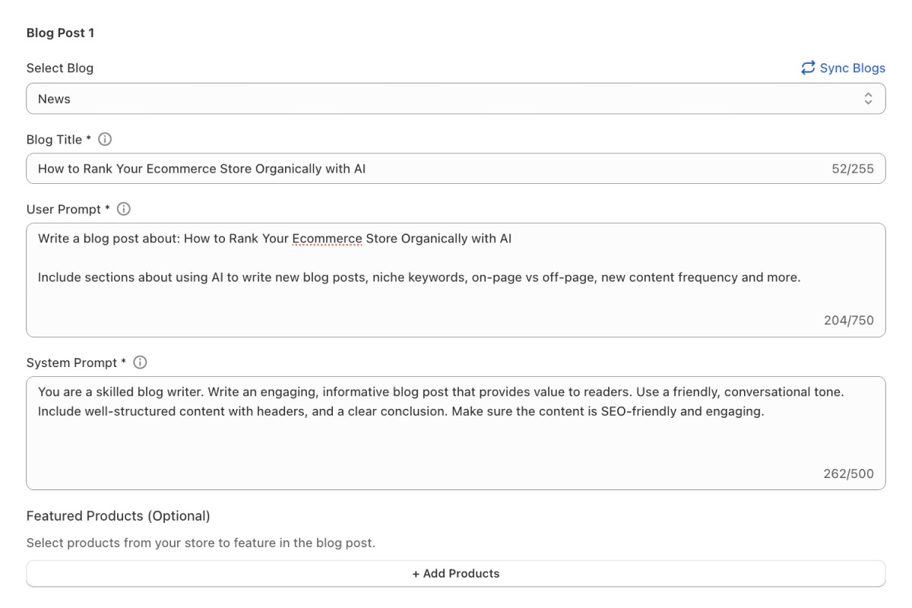This screenshot has width=912, height=608.
Task: Click the User Prompt label text
Action: tap(64, 209)
